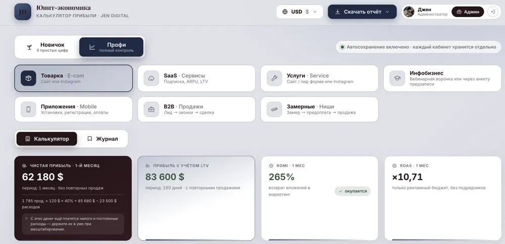Select the Замерные Ниши niche

[320, 109]
